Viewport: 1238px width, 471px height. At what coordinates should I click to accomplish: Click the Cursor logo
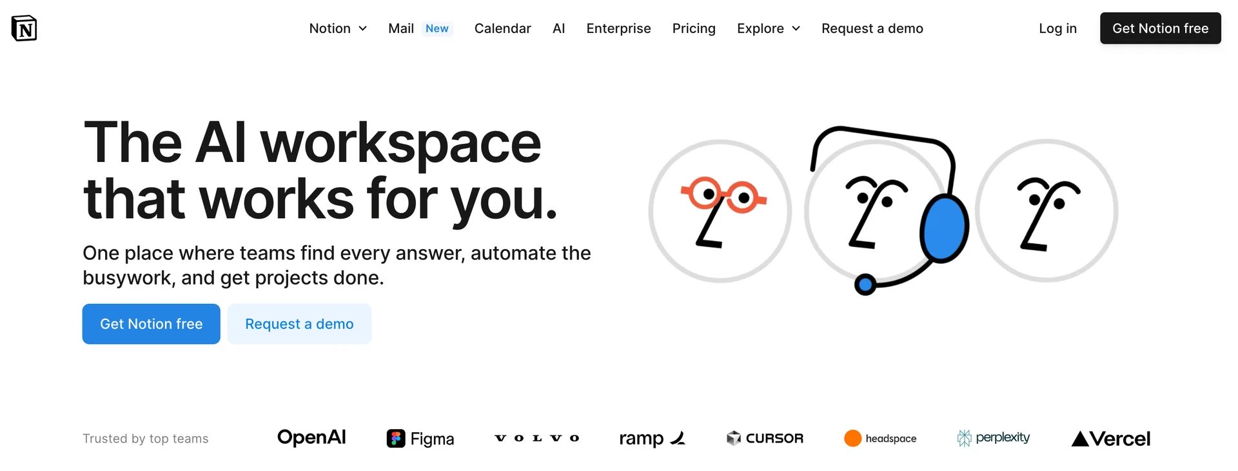(765, 439)
